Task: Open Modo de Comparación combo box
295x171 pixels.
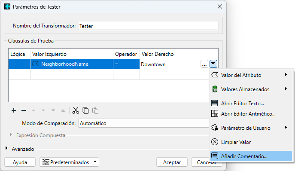Action: coord(144,123)
